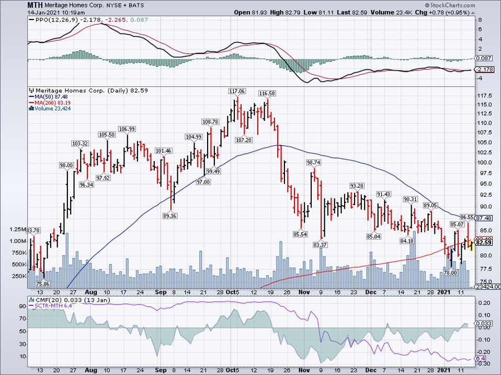
Task: Click the volume bars icon beside 'Volume 23,424'
Action: tap(31, 109)
